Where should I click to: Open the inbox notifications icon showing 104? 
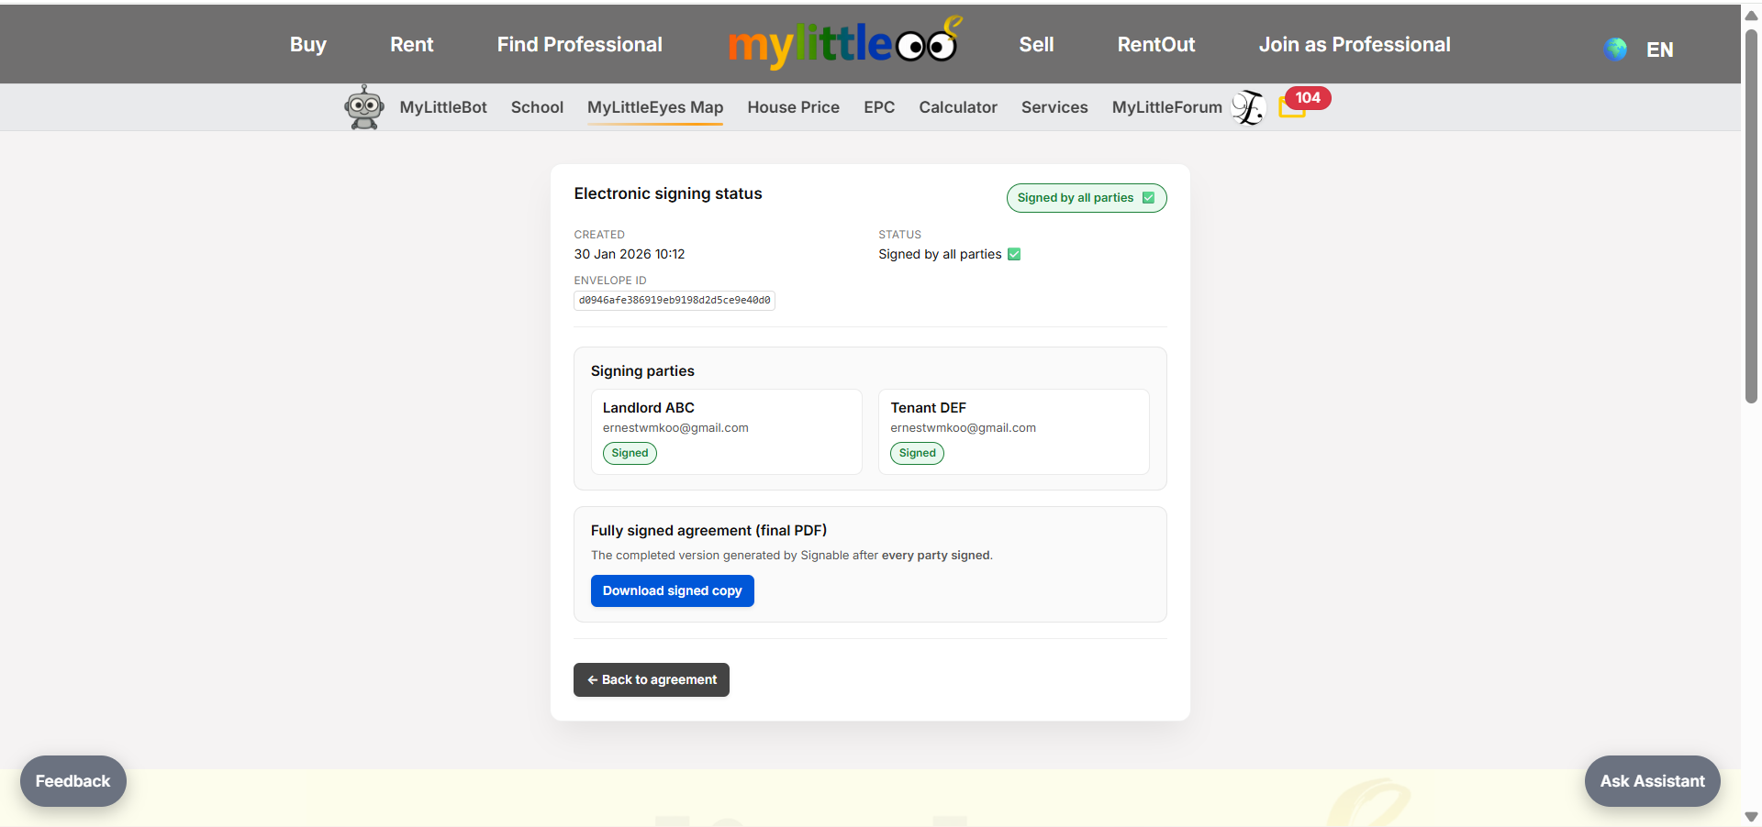tap(1294, 108)
